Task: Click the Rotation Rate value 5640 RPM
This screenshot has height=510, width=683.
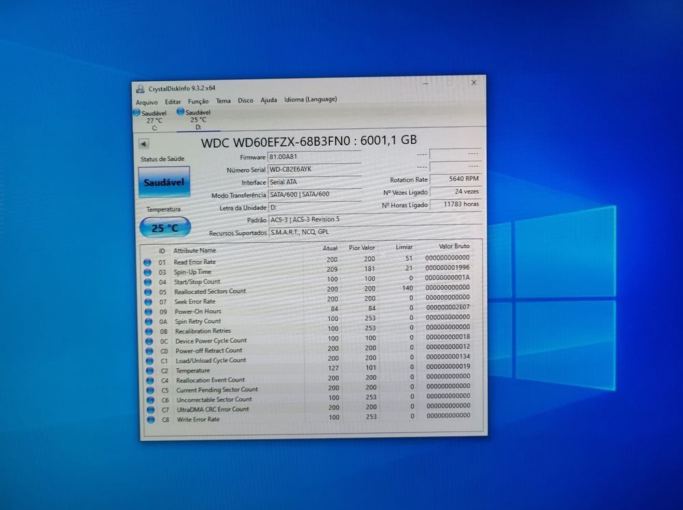Action: [455, 179]
